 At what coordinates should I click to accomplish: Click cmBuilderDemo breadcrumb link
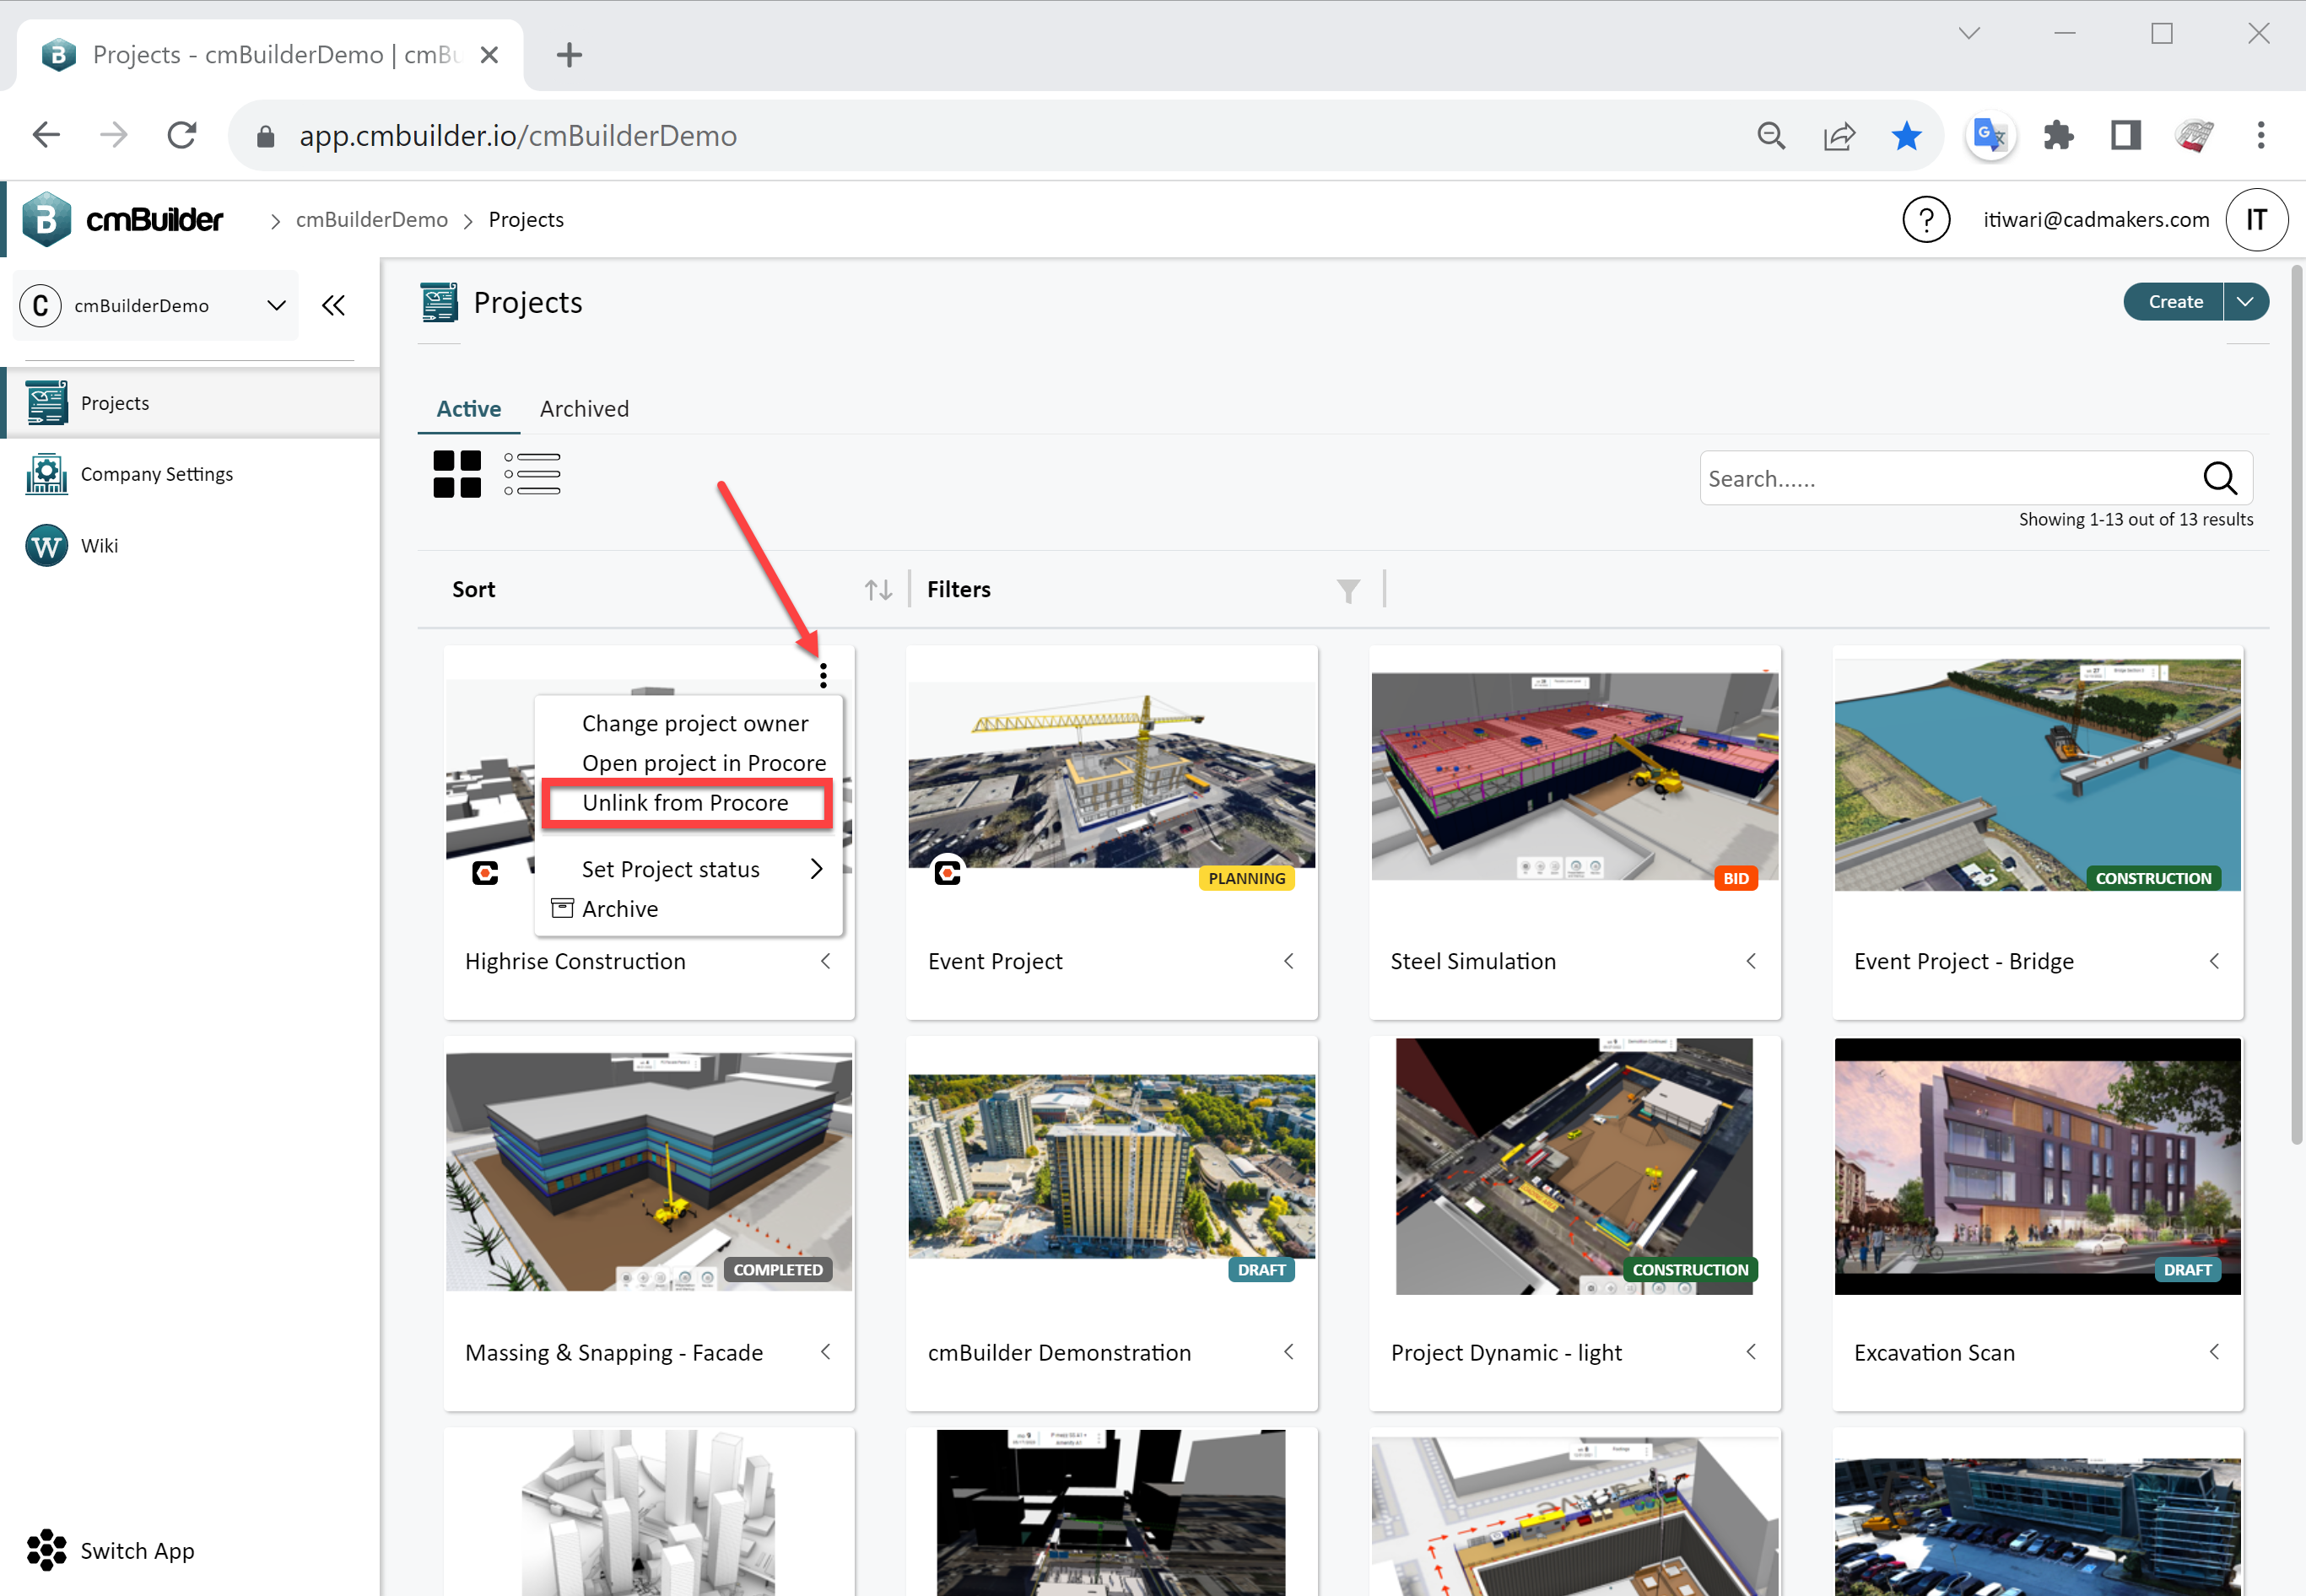371,220
